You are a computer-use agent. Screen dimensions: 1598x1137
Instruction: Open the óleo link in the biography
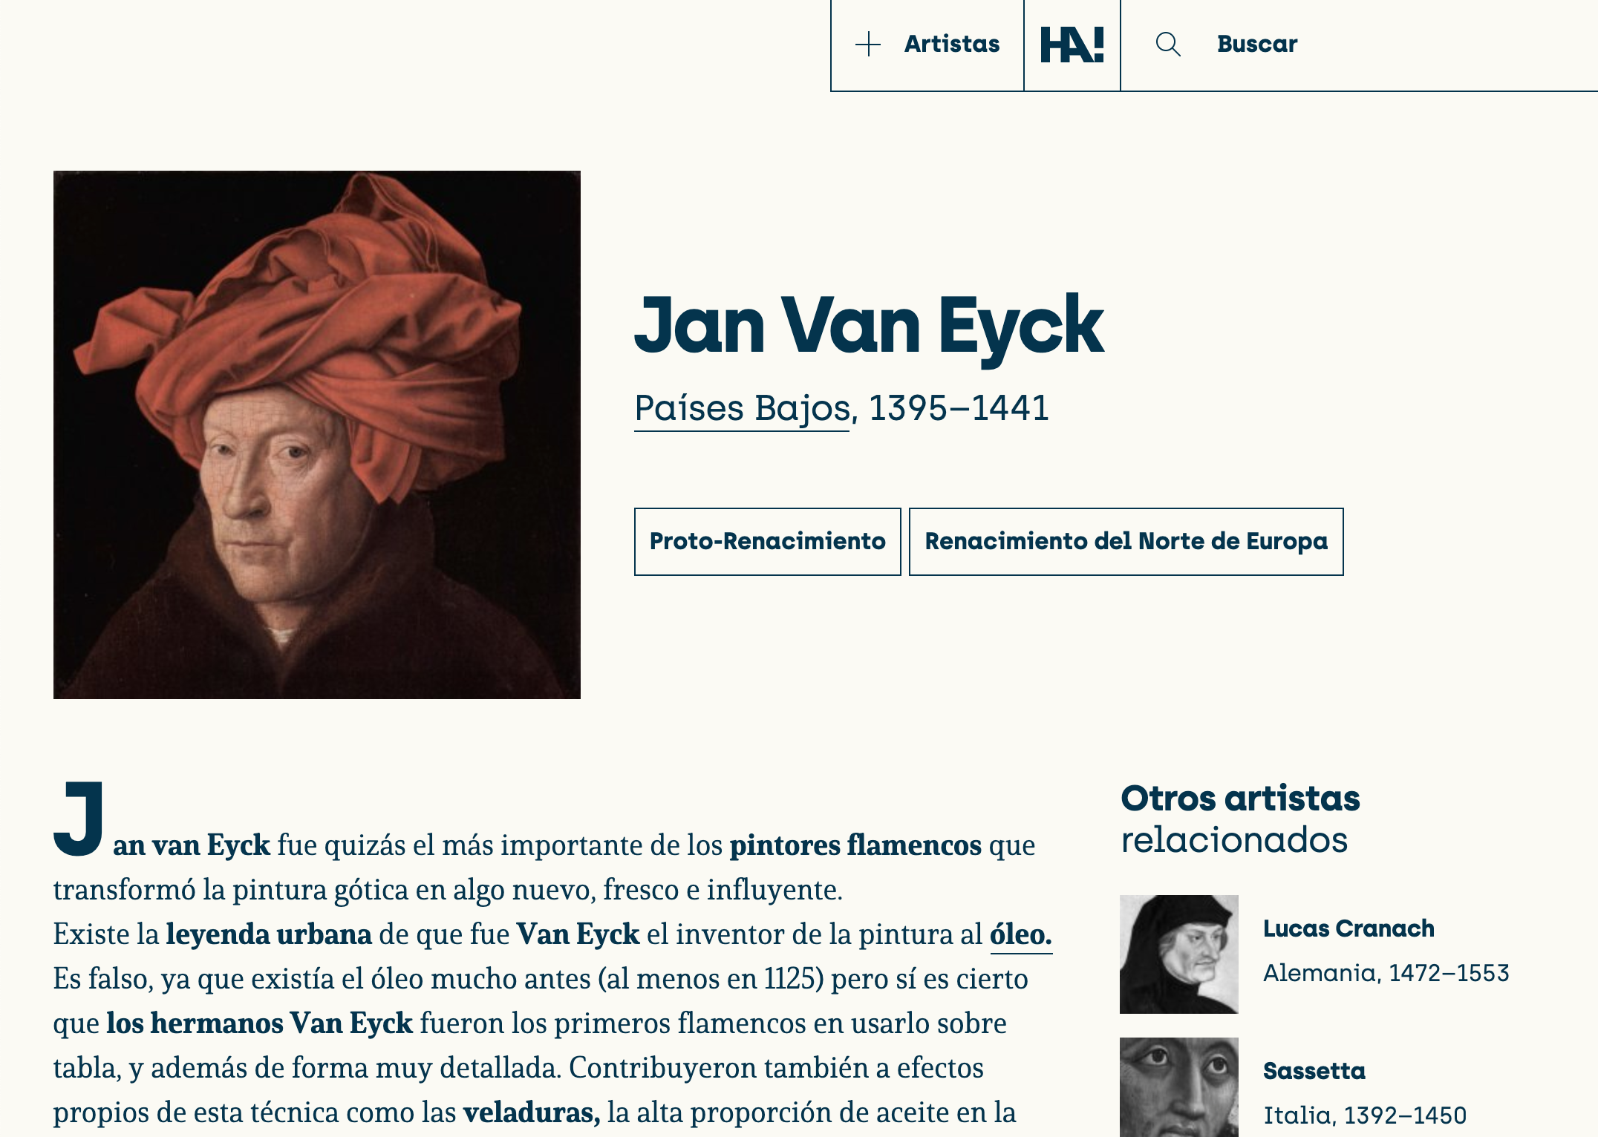[1021, 934]
